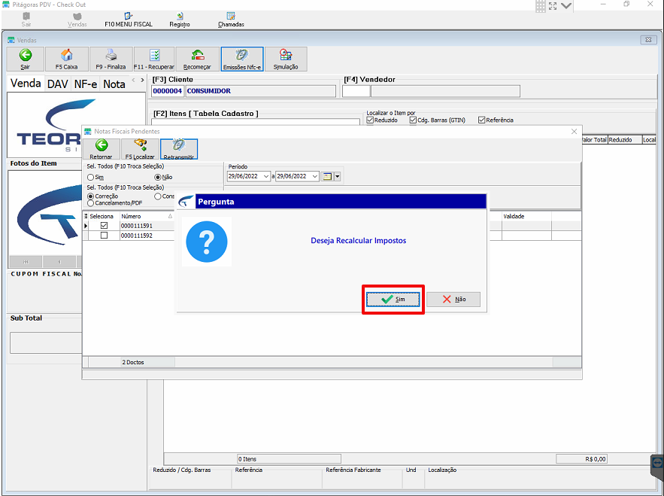Click the CONSUMIDOR client name field
The width and height of the screenshot is (664, 496).
(x=260, y=91)
